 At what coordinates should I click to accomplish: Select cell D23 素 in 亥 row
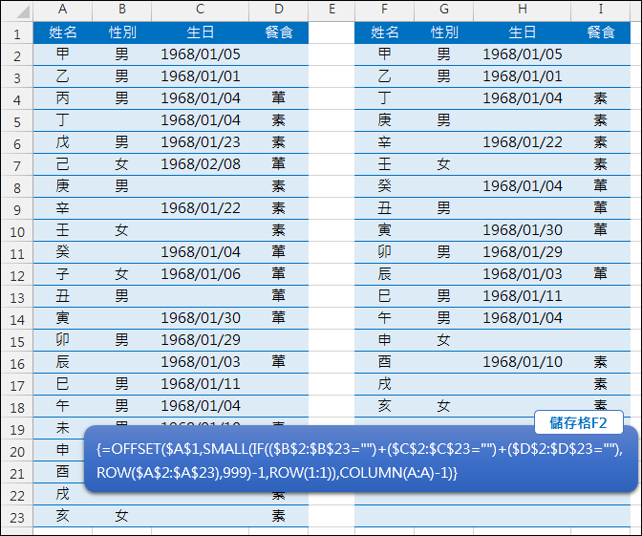pyautogui.click(x=279, y=516)
